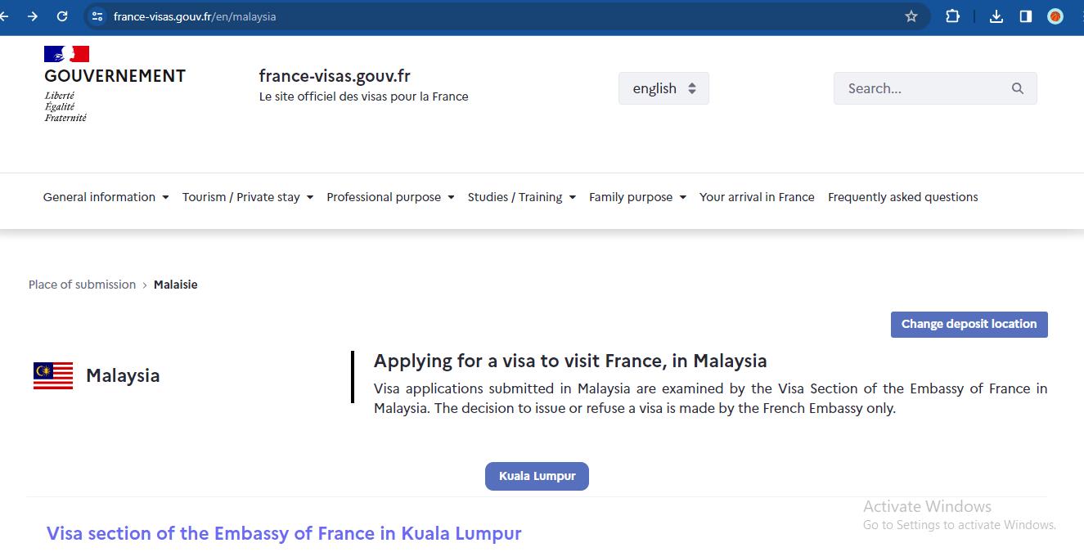Open Your arrival in France menu item

(756, 196)
